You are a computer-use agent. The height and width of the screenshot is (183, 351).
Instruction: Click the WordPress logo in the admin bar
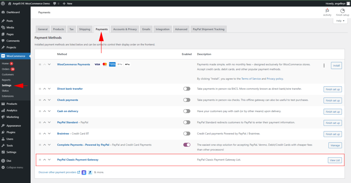[x=3, y=3]
